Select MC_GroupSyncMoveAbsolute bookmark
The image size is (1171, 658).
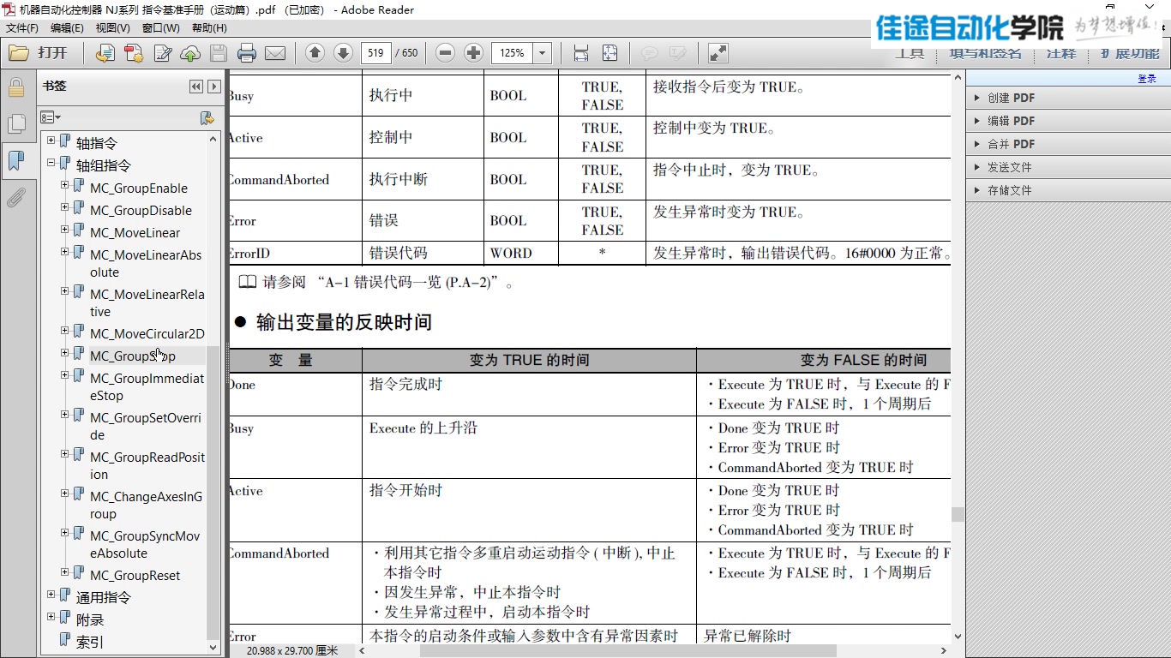145,545
